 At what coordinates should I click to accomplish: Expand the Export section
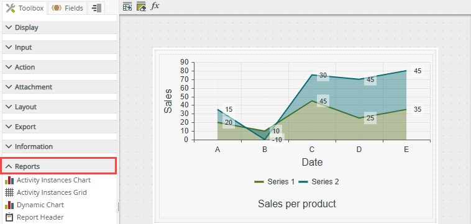(x=60, y=127)
